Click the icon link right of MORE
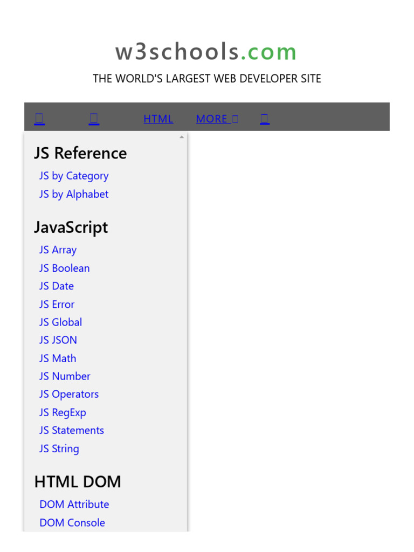 (x=264, y=119)
